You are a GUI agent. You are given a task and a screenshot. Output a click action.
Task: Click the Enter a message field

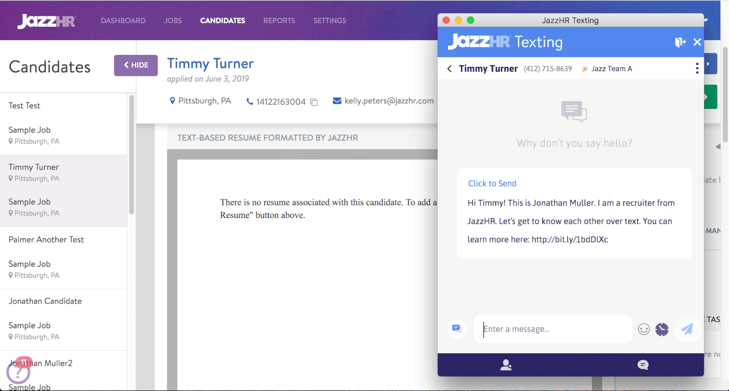click(x=553, y=329)
